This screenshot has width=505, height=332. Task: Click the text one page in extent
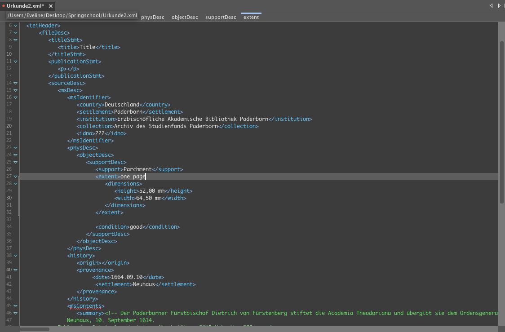coord(133,177)
